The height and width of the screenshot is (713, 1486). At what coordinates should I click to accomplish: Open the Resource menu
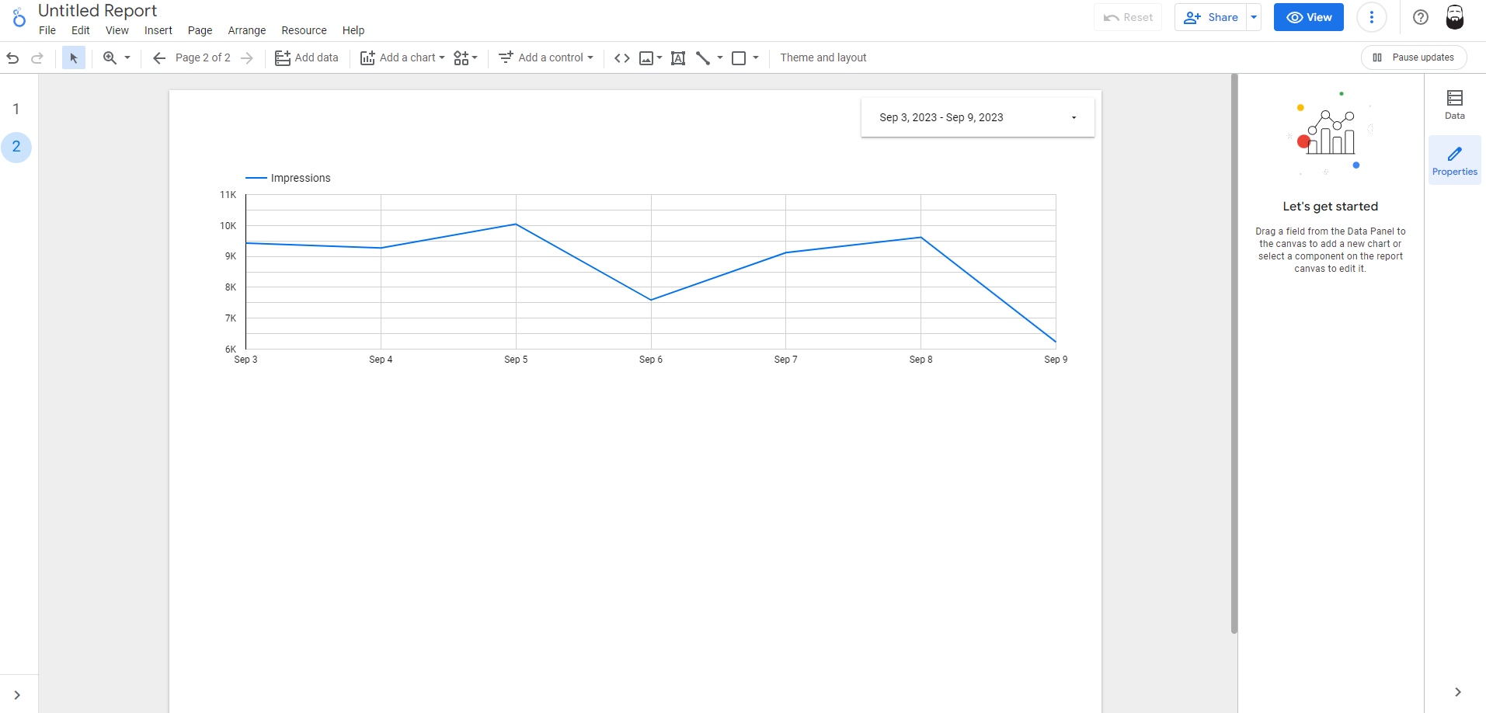coord(304,30)
